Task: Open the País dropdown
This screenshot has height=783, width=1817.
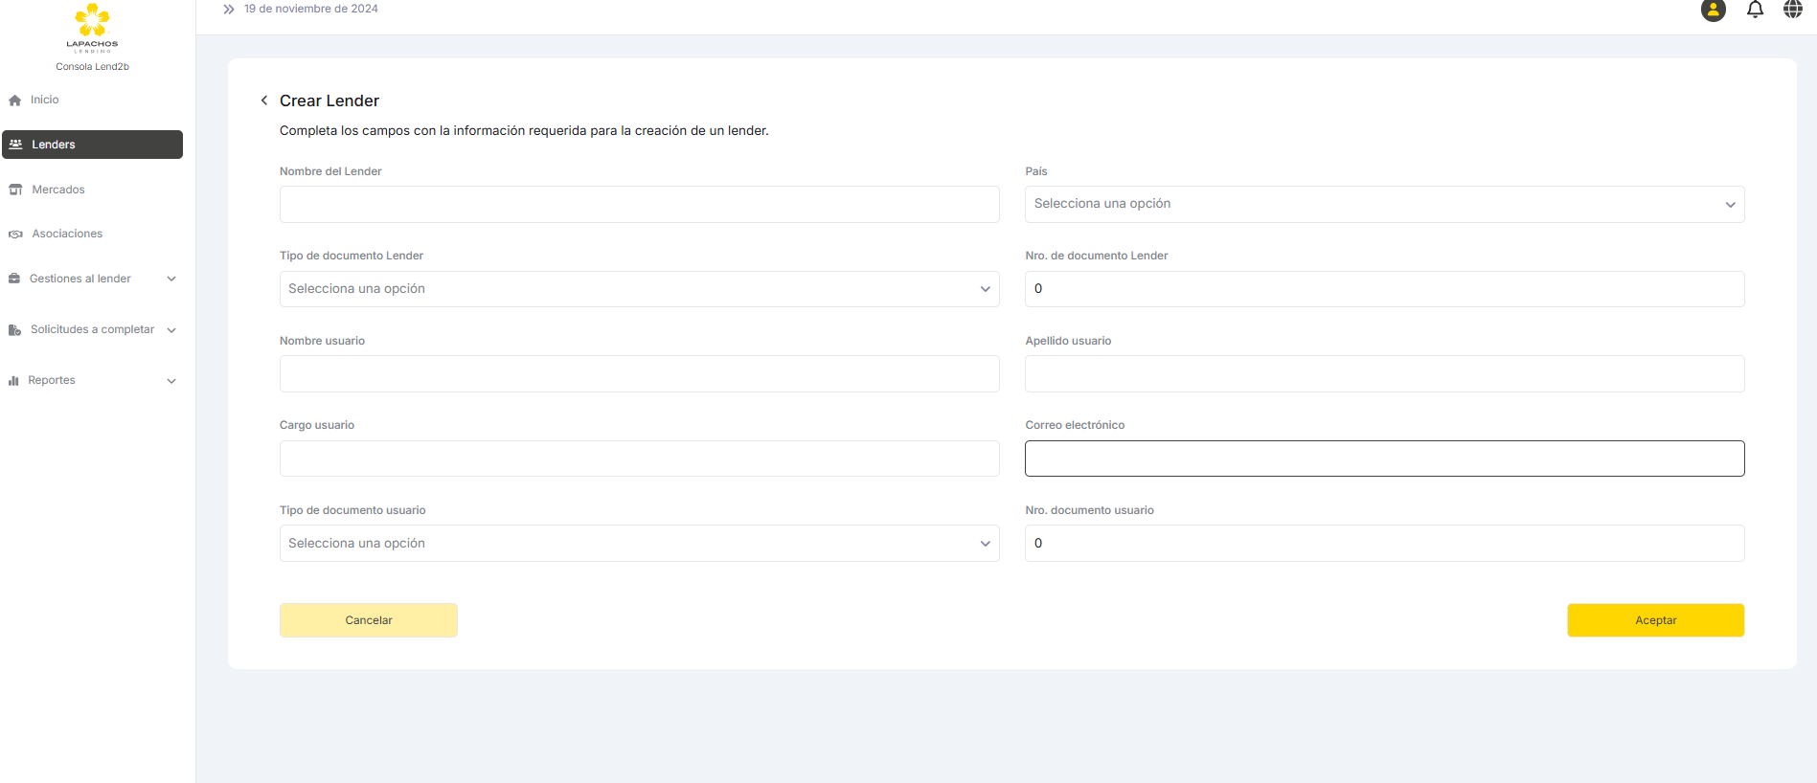Action: click(x=1384, y=204)
